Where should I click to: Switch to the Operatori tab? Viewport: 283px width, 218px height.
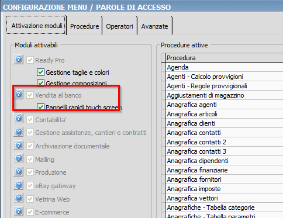(119, 26)
